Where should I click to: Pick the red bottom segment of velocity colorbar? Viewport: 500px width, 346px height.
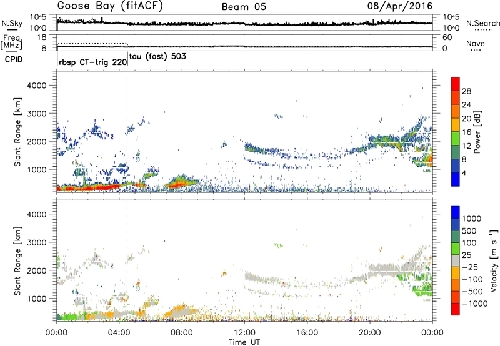(456, 309)
